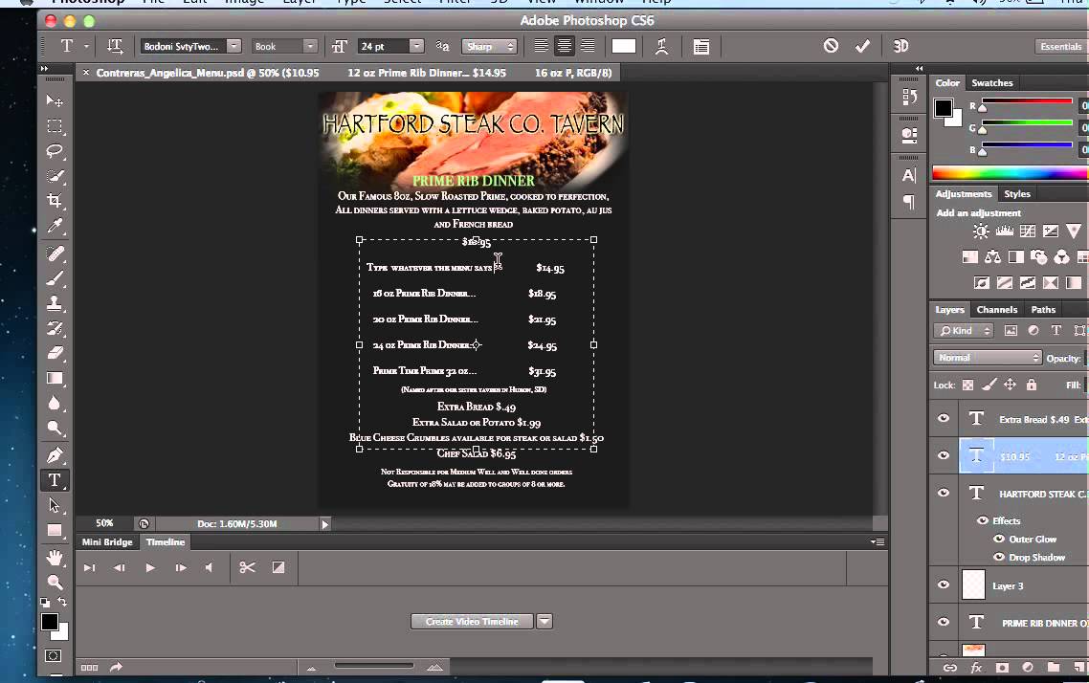Click the text color swatch in options bar
Screen dimensions: 1089x683
click(x=623, y=46)
